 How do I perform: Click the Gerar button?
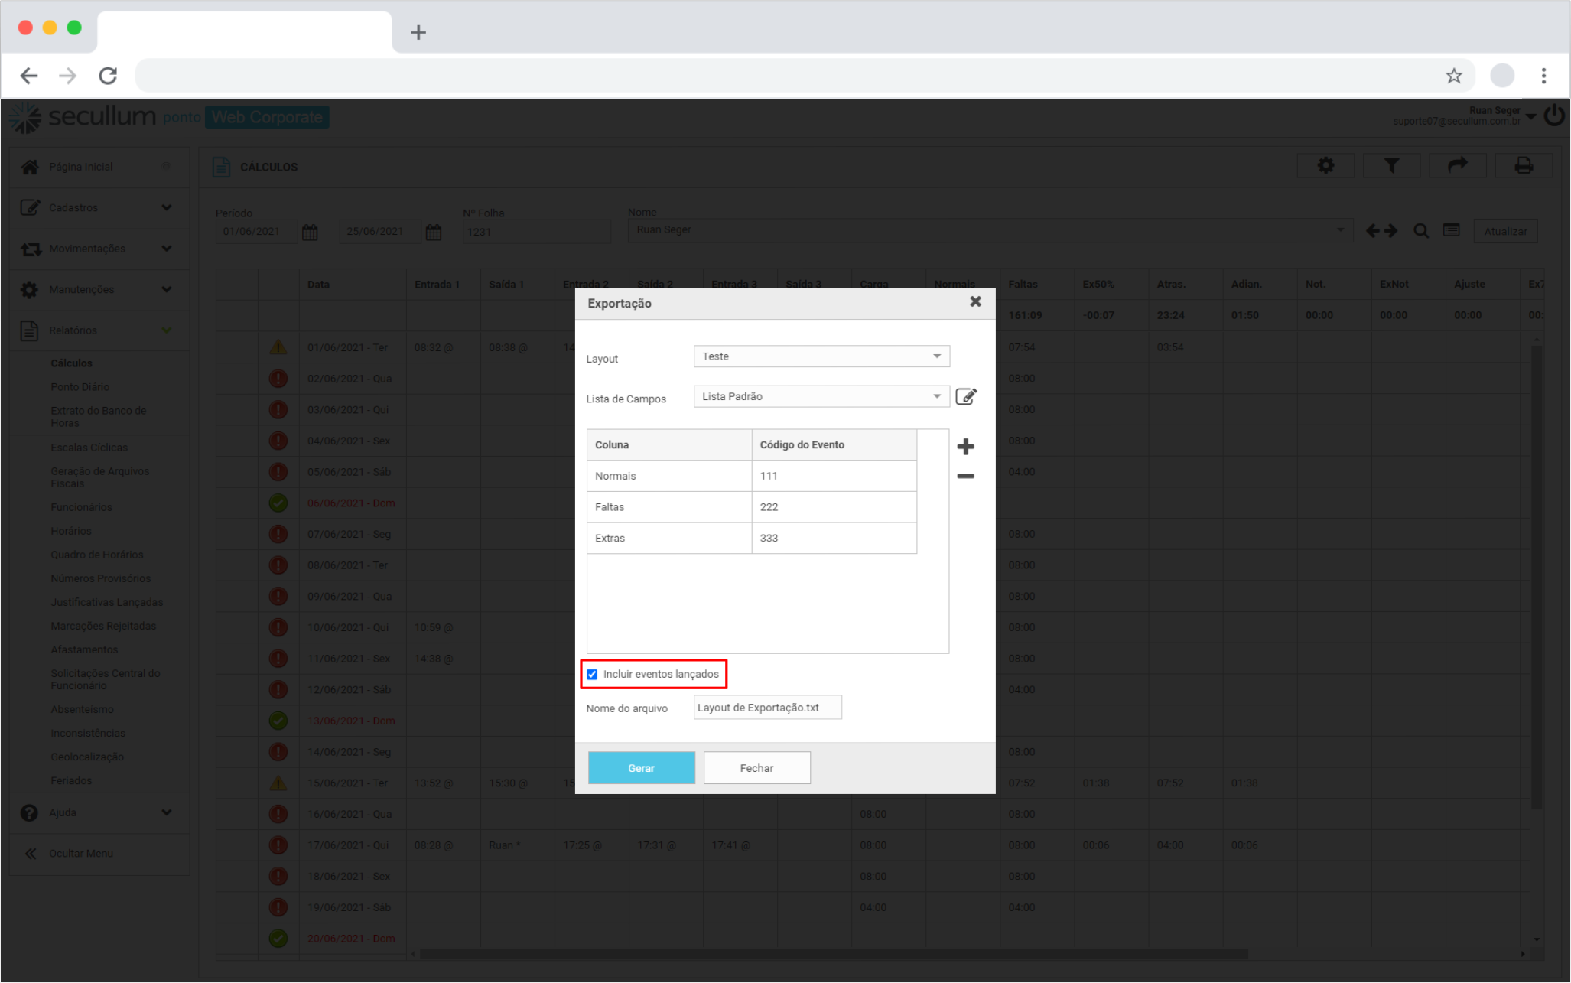coord(641,768)
